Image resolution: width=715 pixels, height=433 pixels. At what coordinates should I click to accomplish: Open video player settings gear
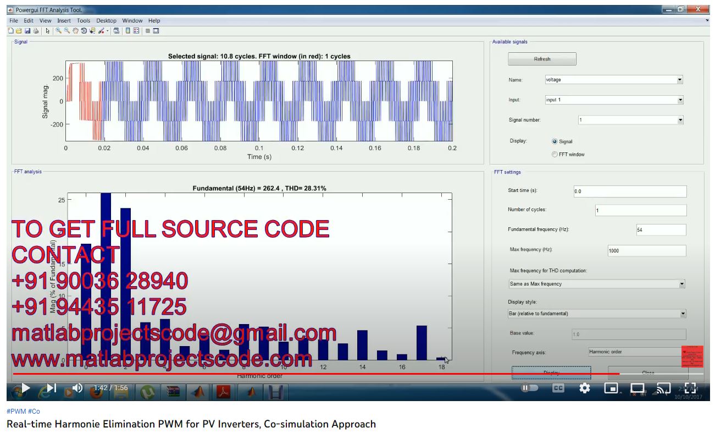point(585,388)
